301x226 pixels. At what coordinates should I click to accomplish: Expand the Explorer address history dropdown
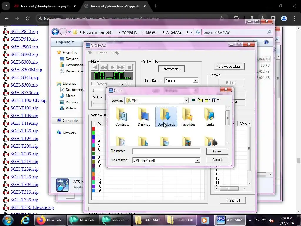pos(191,32)
